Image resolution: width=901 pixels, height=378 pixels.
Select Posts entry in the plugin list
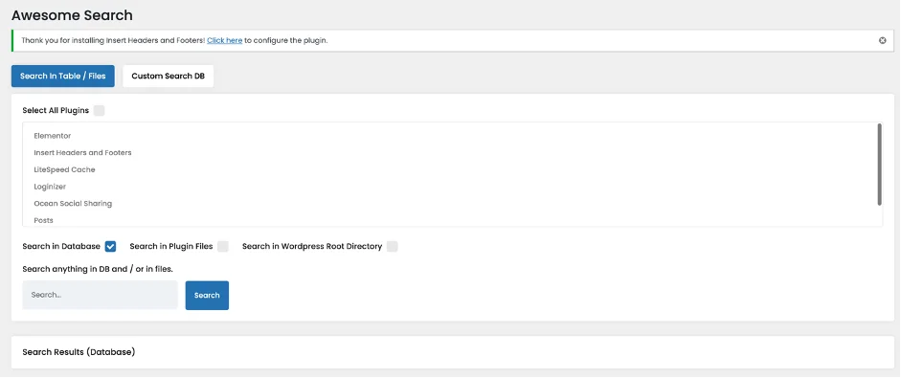tap(44, 221)
